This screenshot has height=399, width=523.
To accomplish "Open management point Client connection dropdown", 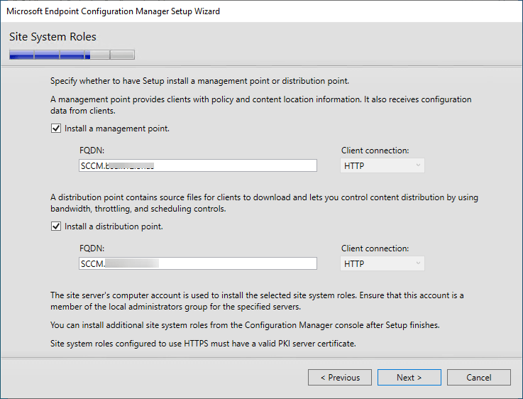I will point(382,165).
